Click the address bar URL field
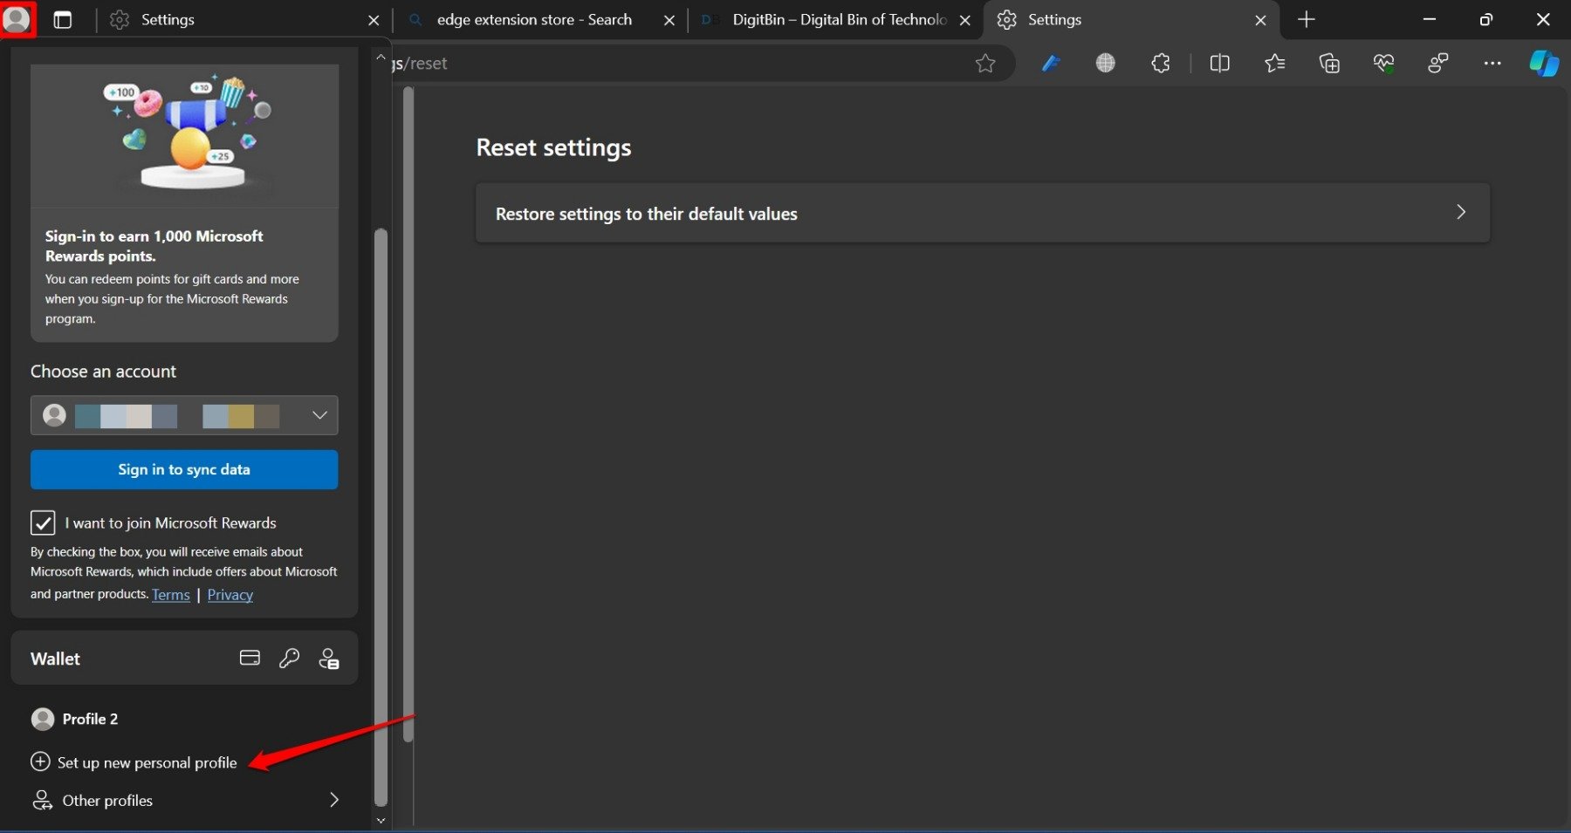 (x=681, y=63)
